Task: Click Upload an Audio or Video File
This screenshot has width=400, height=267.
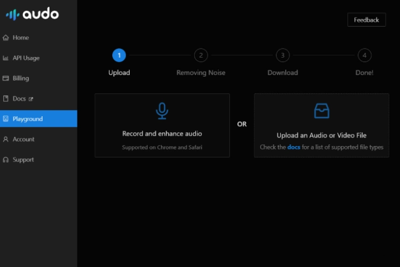Action: tap(321, 125)
